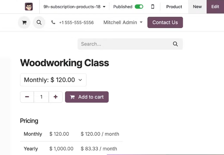Open the 9h-subscription-products-18 website dropdown
This screenshot has width=224, height=155.
[74, 7]
